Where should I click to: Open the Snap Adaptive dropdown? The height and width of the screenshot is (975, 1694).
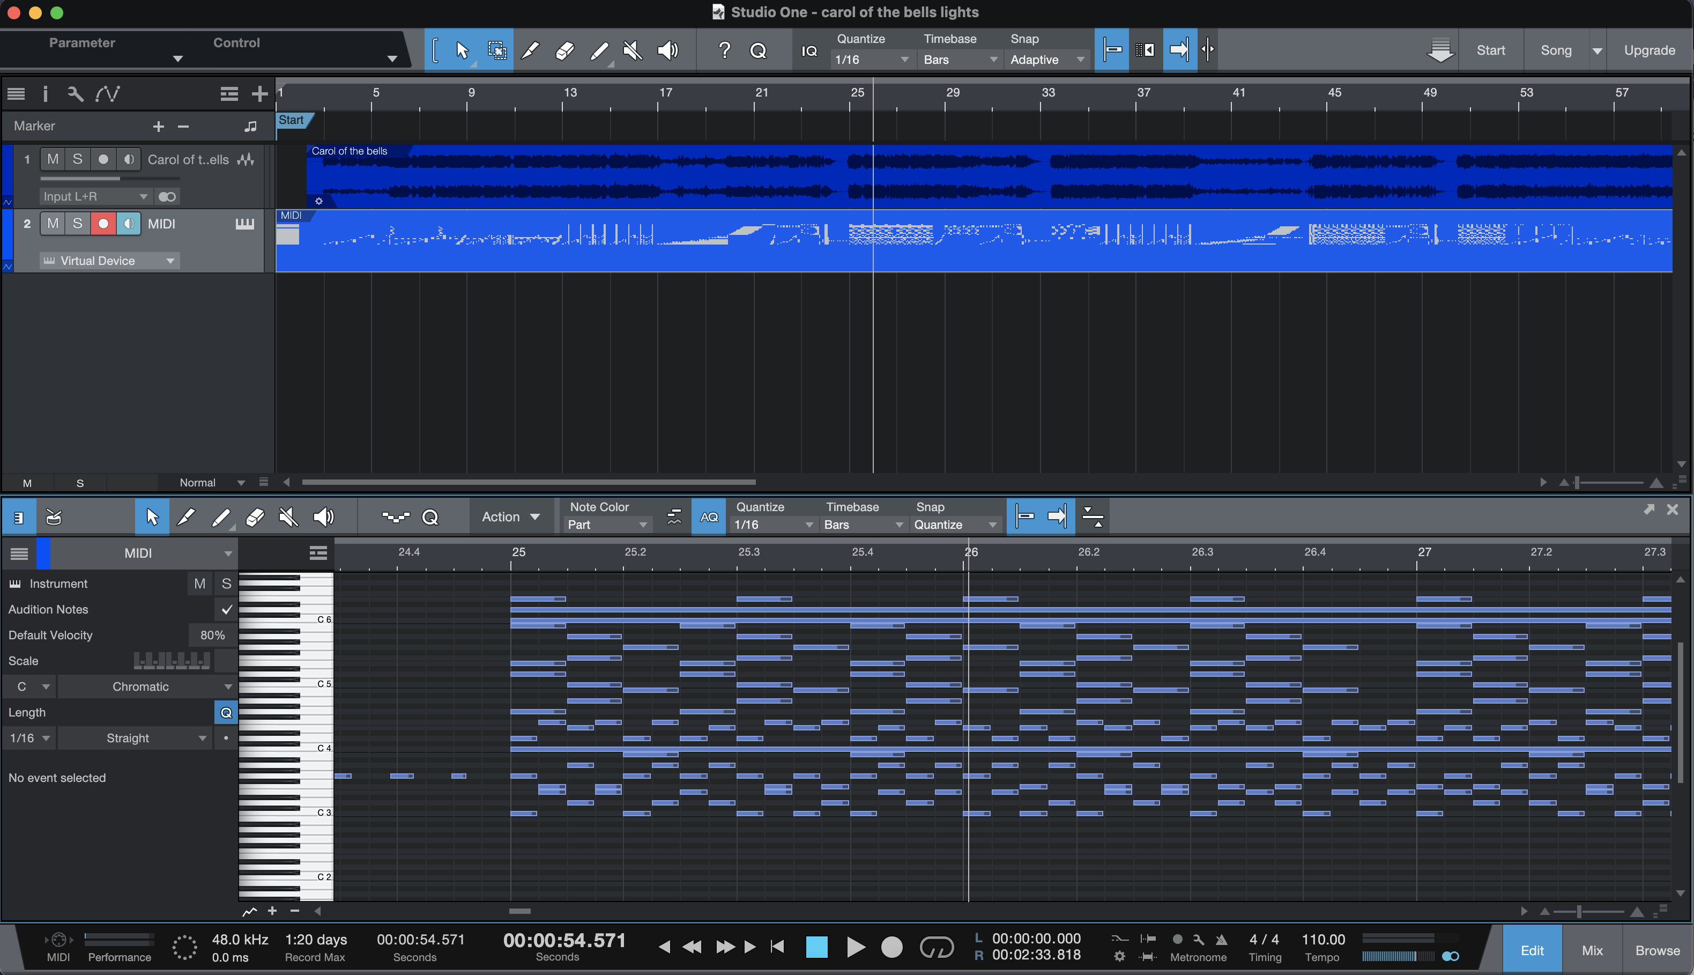pyautogui.click(x=1047, y=60)
